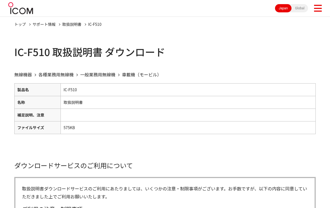The image size is (330, 208).
Task: Click the 補足説明、注意 header cell
Action: (37, 115)
